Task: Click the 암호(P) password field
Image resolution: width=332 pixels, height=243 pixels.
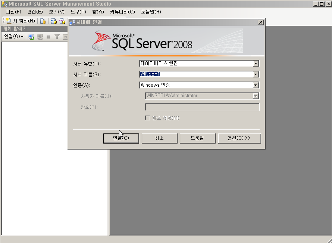Action: point(202,107)
